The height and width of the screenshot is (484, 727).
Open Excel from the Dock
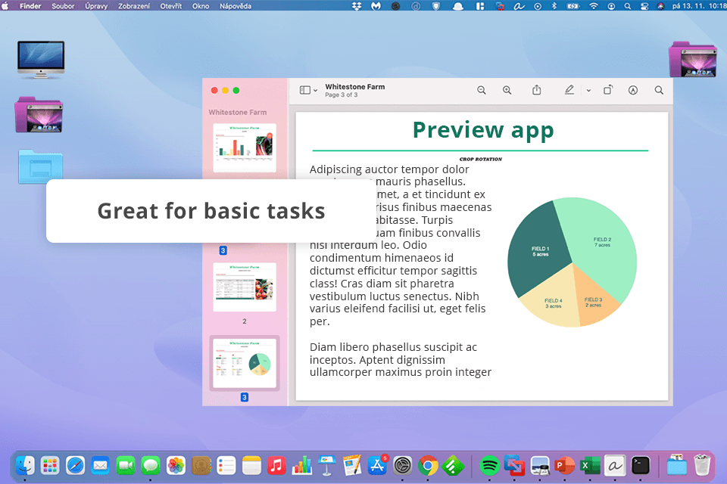click(x=590, y=466)
